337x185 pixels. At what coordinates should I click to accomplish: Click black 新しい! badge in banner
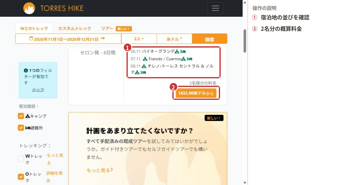click(x=214, y=118)
